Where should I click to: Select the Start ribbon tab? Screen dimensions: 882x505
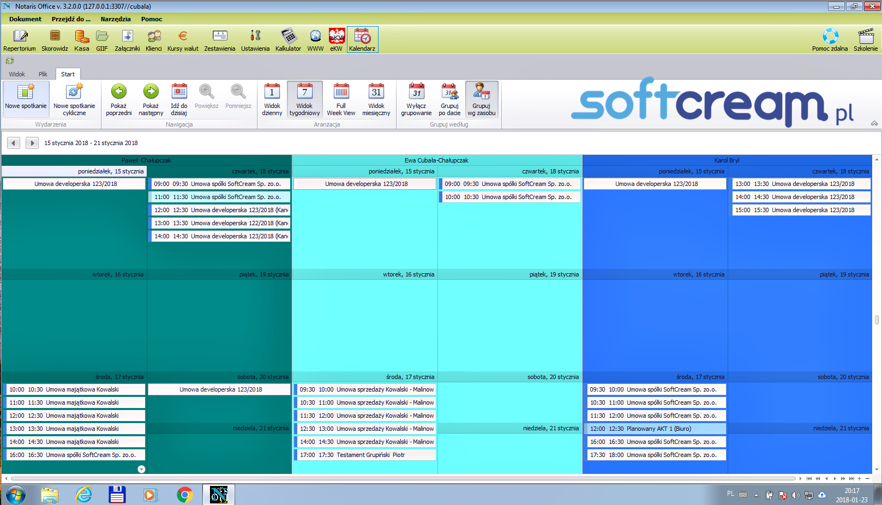click(x=68, y=74)
